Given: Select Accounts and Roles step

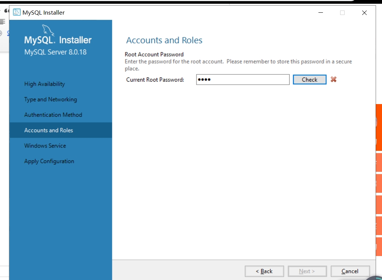Looking at the screenshot, I should tap(61, 130).
